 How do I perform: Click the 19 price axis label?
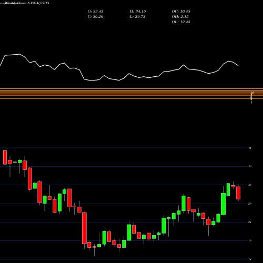[250, 241]
